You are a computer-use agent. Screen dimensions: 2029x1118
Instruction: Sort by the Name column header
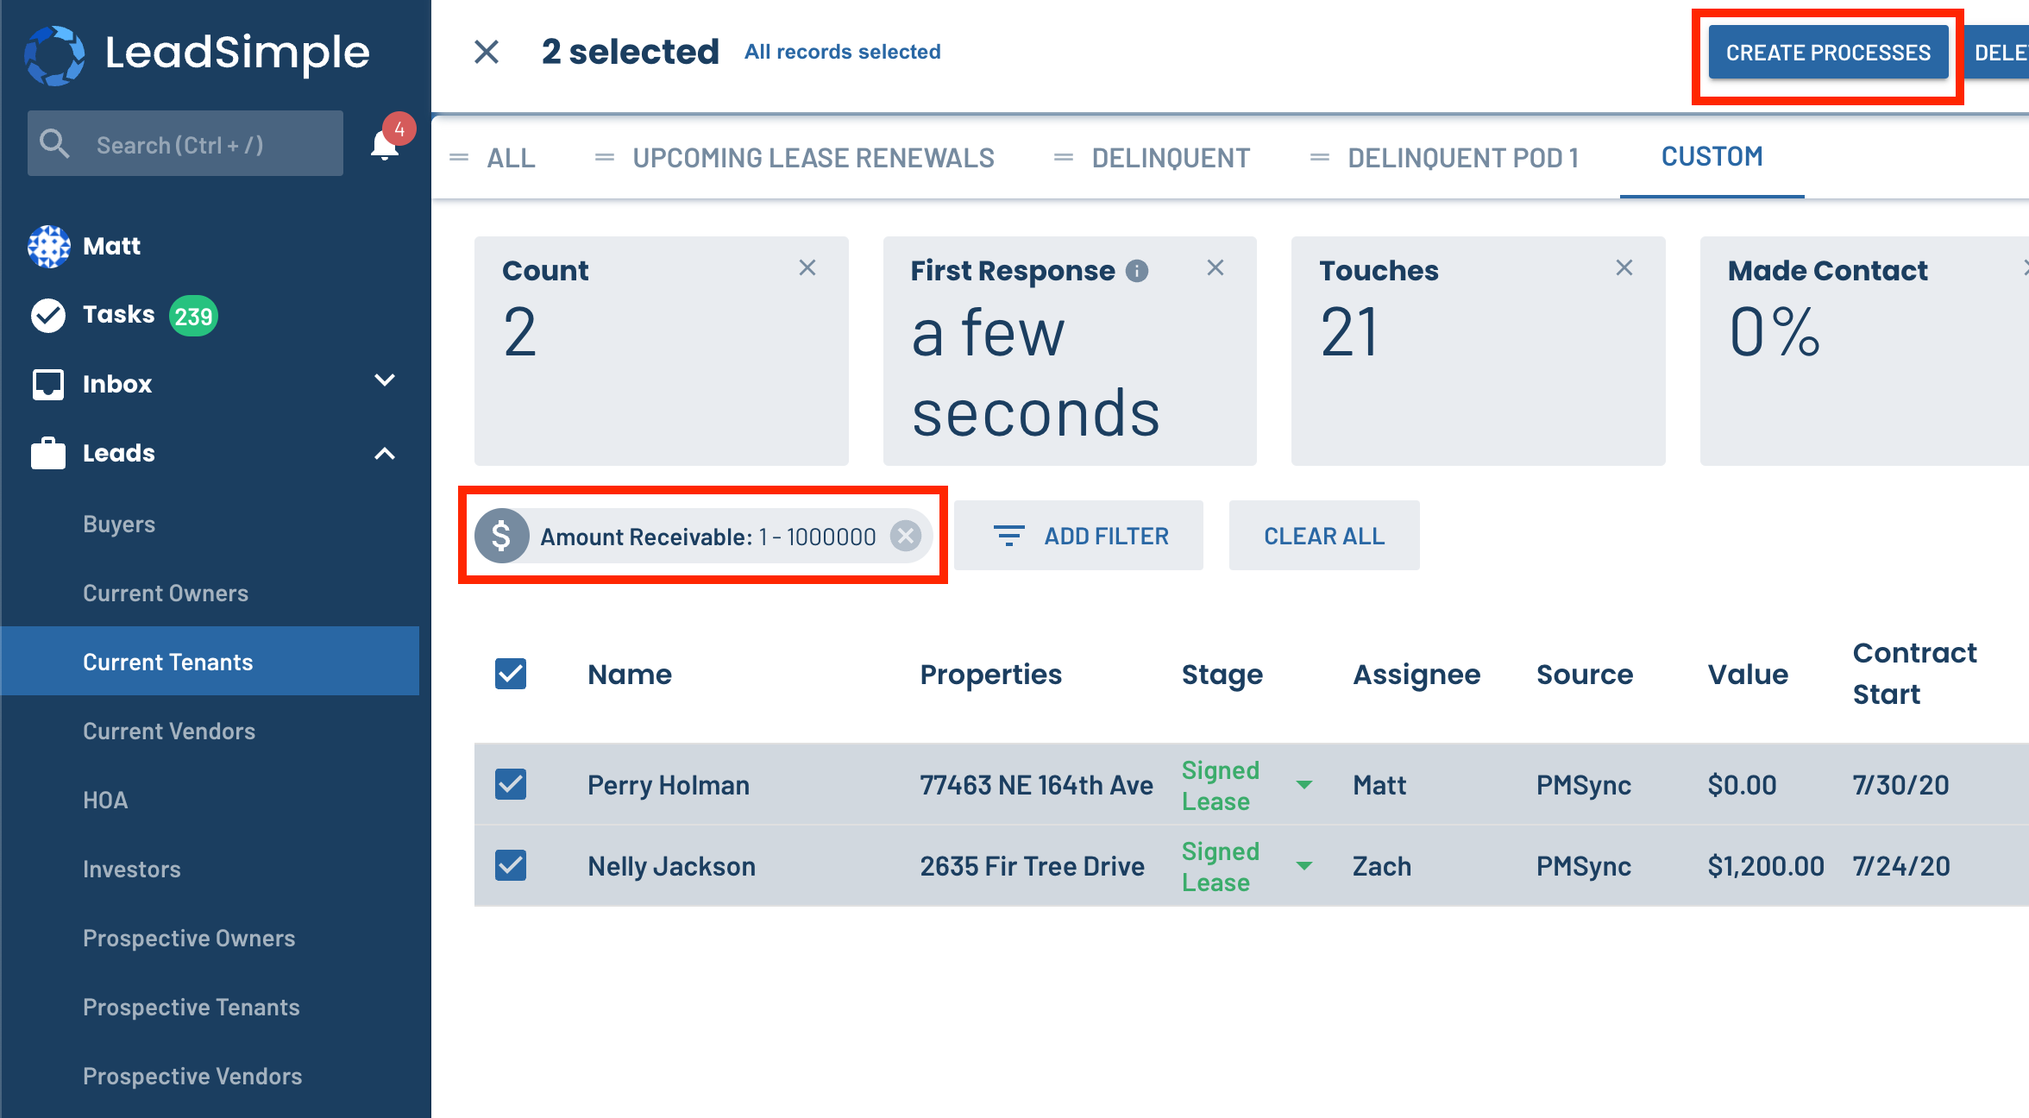click(630, 674)
